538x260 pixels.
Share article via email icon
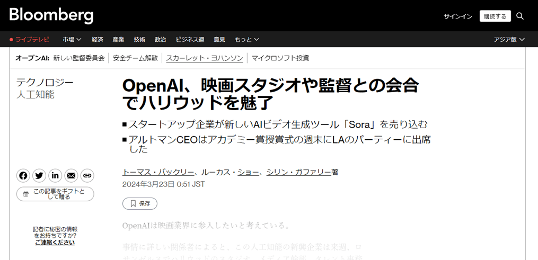[72, 176]
